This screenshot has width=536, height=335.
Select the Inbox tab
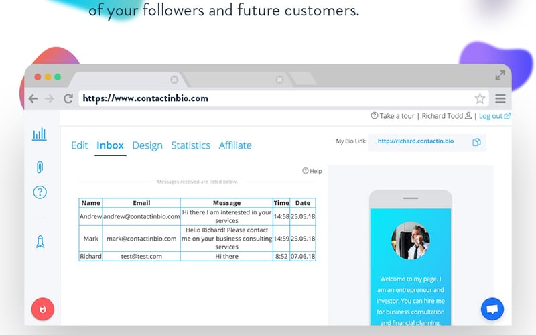(110, 145)
